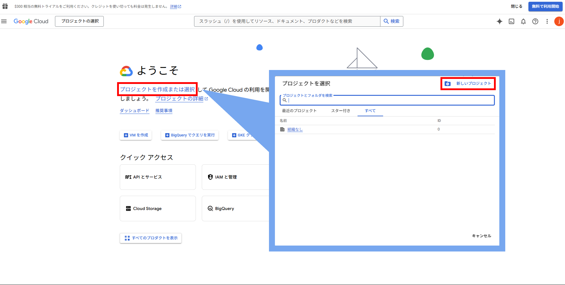Click the Google Cloud logo
Viewport: 565px width, 285px height.
click(x=31, y=21)
